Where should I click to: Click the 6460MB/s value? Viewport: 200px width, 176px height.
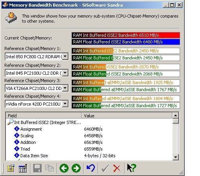click(93, 129)
